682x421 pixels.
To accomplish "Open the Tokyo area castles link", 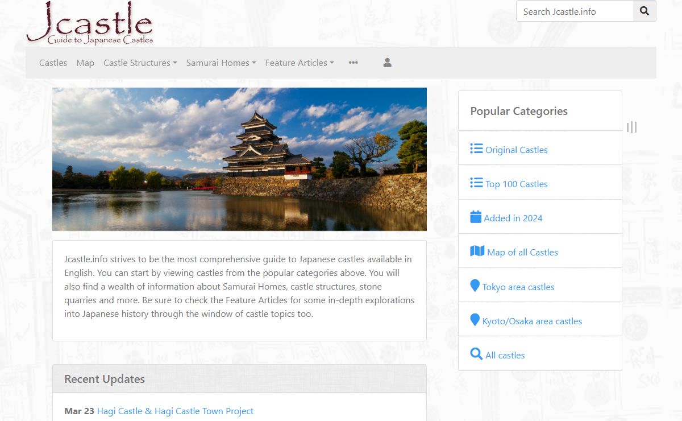I will (518, 287).
